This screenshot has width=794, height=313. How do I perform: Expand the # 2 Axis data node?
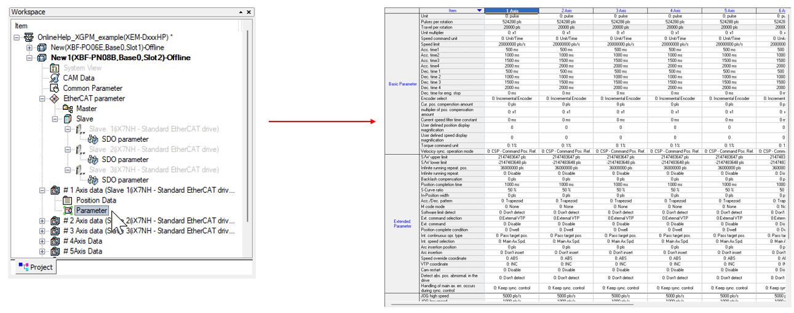43,221
